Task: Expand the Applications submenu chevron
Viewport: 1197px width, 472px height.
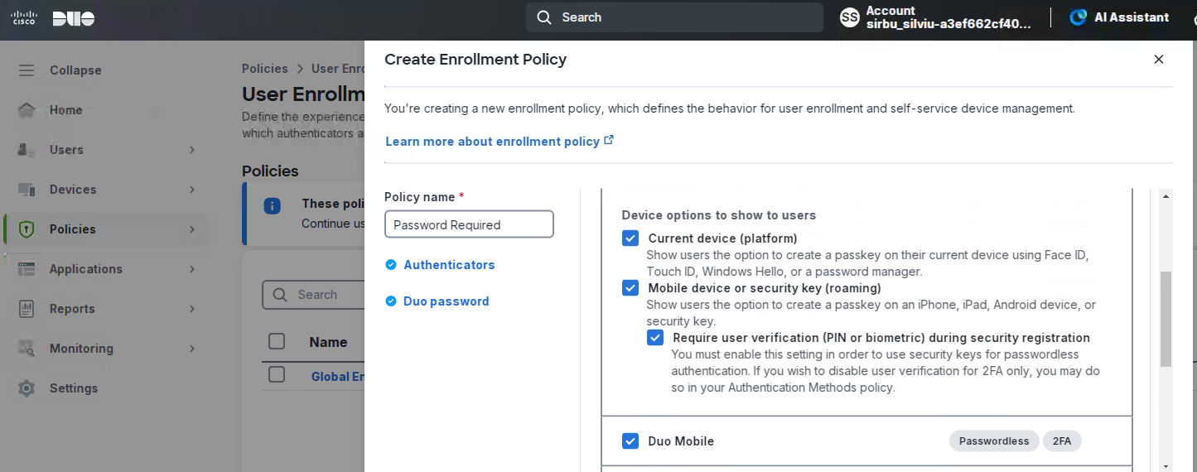Action: coord(192,269)
